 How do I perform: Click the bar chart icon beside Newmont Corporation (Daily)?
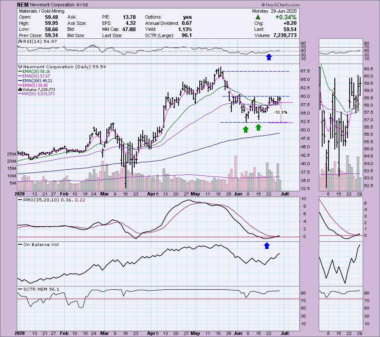pos(20,67)
